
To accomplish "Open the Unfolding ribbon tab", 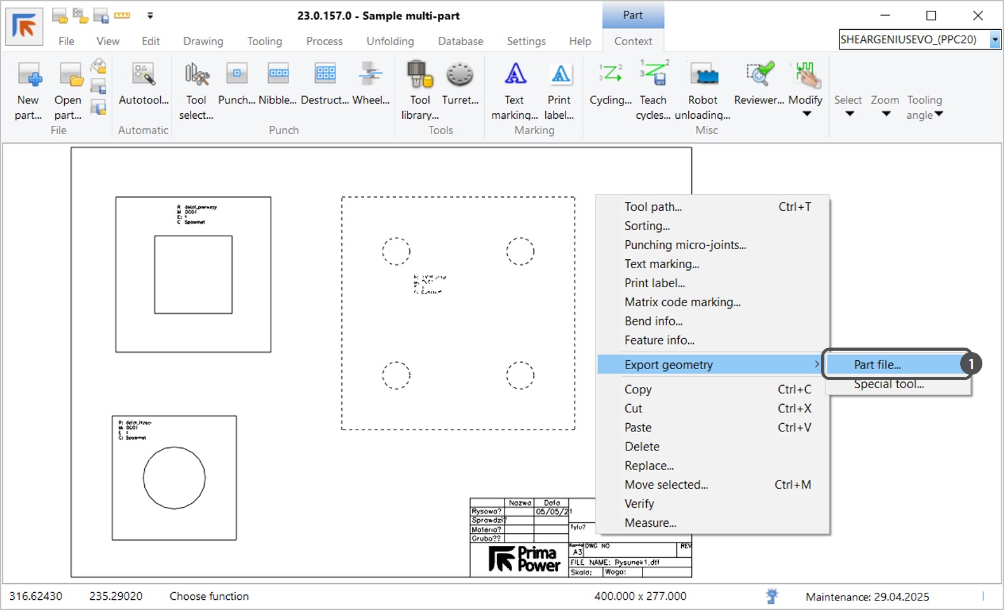I will tap(390, 41).
